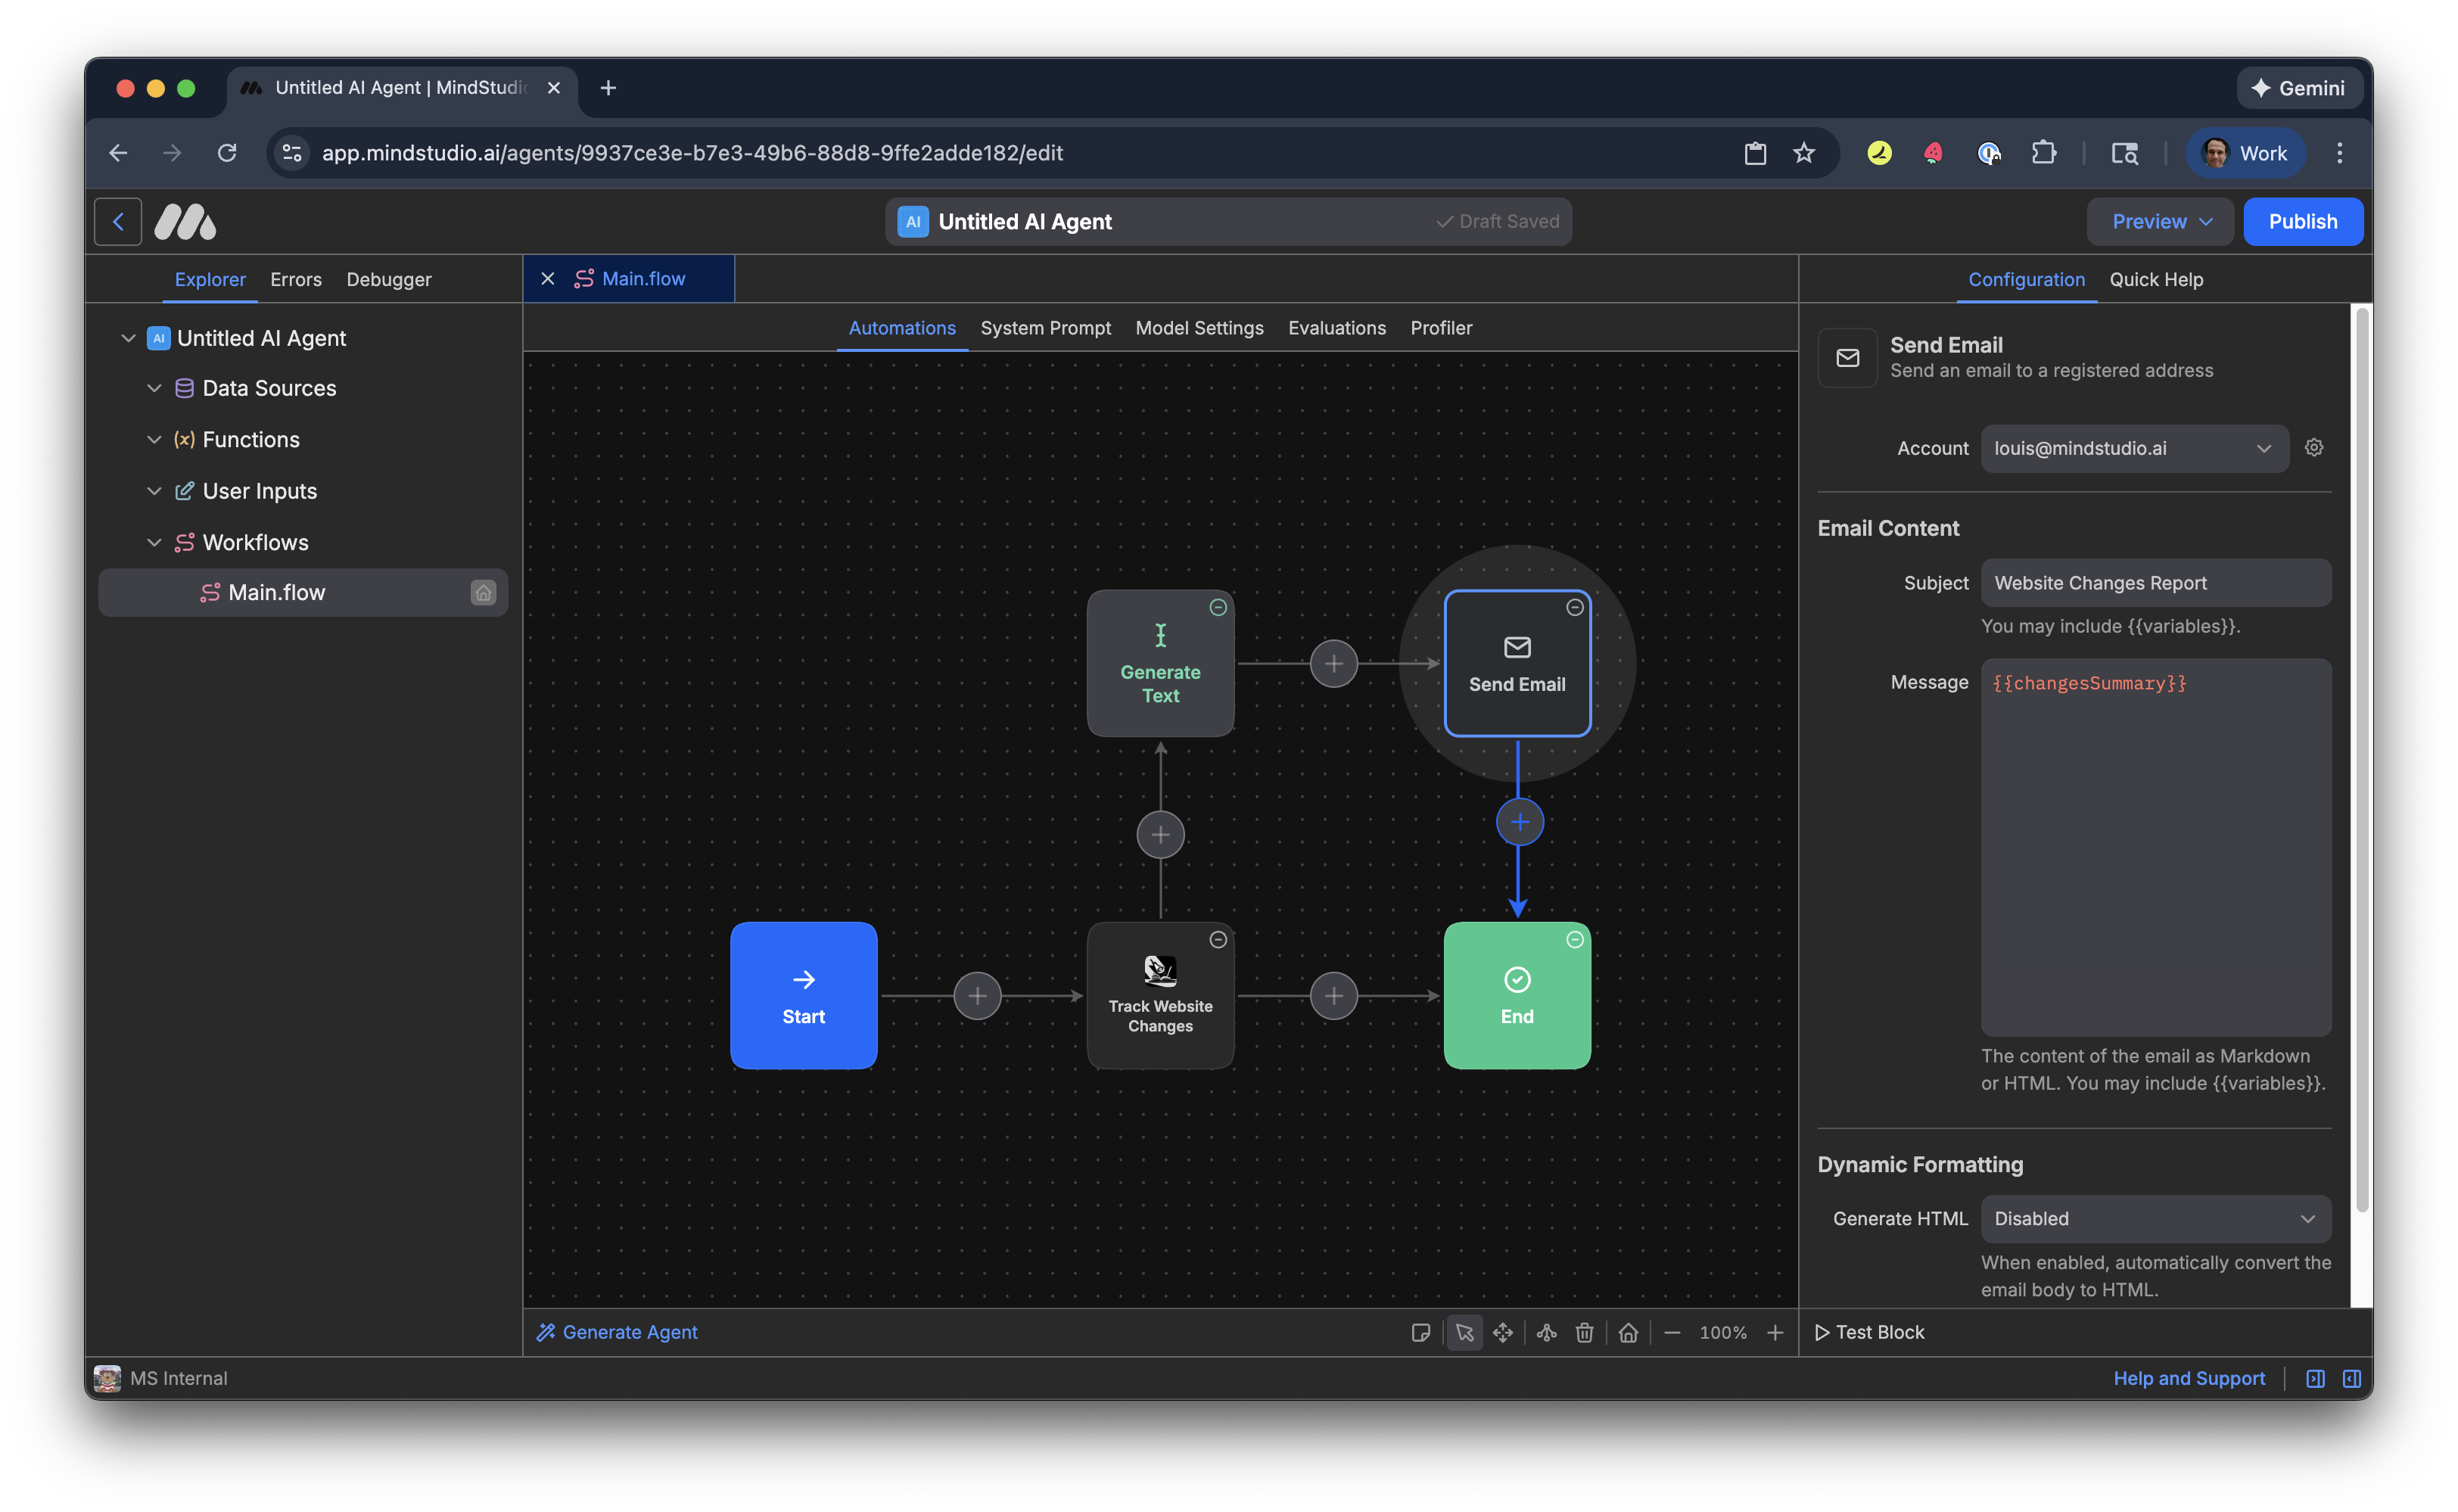Collapse the Data Sources section

tap(155, 388)
